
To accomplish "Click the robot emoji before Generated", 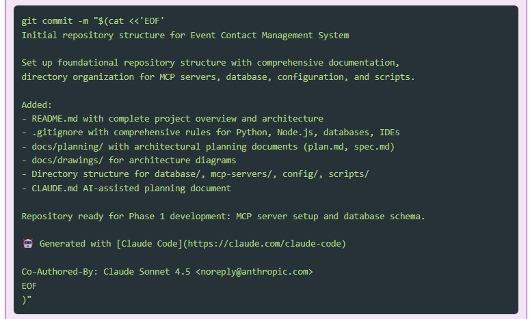I will click(28, 243).
